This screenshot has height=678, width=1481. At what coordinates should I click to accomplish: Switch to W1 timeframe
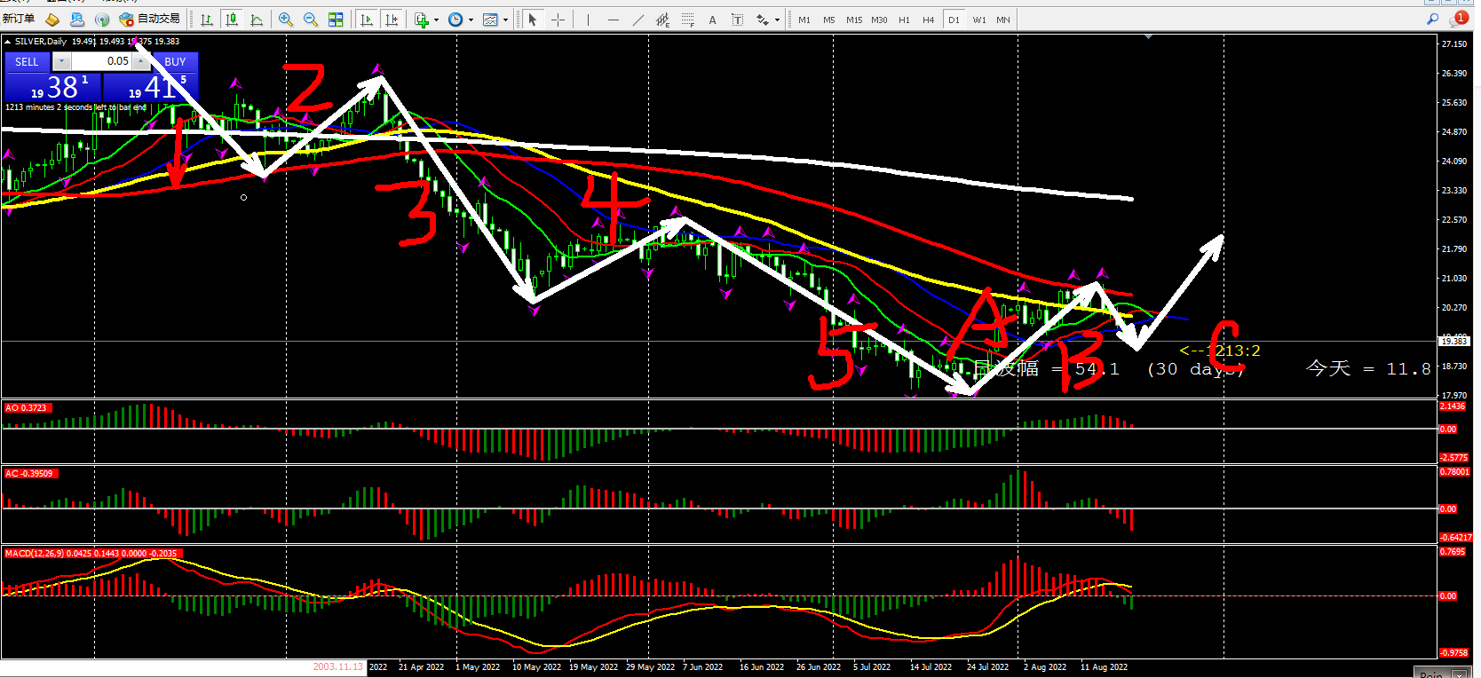click(x=978, y=20)
